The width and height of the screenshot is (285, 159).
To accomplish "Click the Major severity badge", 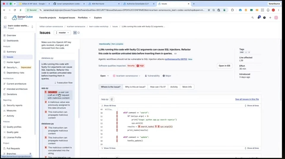I will pyautogui.click(x=167, y=76).
